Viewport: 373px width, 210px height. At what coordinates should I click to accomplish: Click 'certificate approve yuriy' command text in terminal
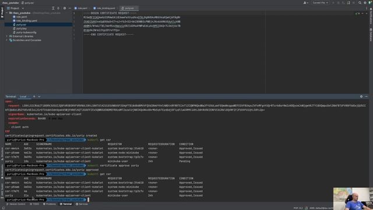coord(119,166)
